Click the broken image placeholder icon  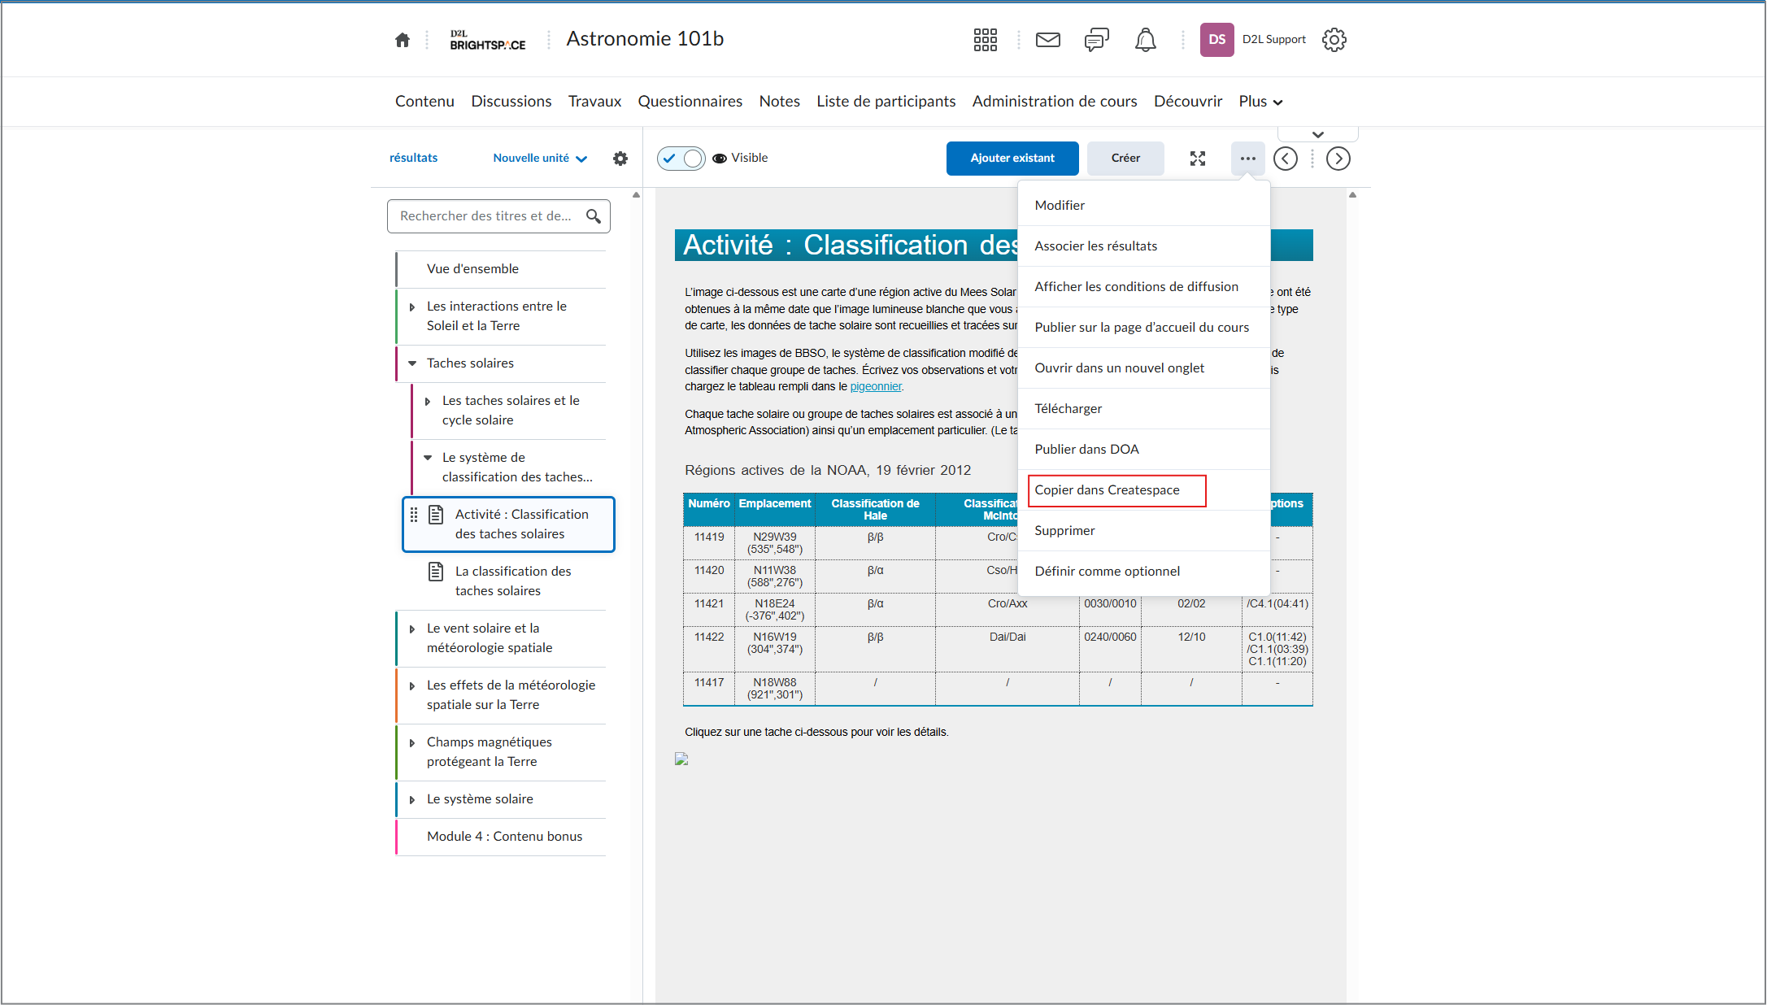click(x=681, y=759)
